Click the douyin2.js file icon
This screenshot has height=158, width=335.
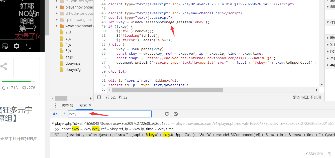click(62, 70)
